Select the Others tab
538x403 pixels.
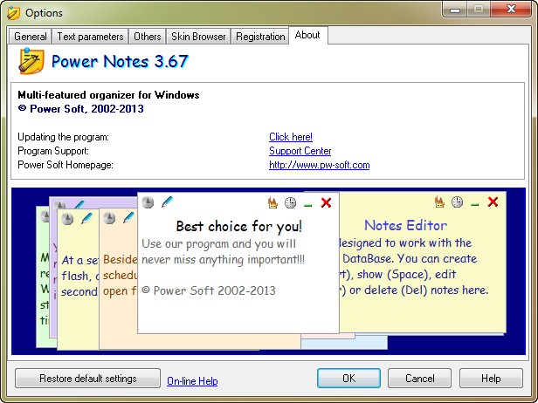(x=148, y=37)
